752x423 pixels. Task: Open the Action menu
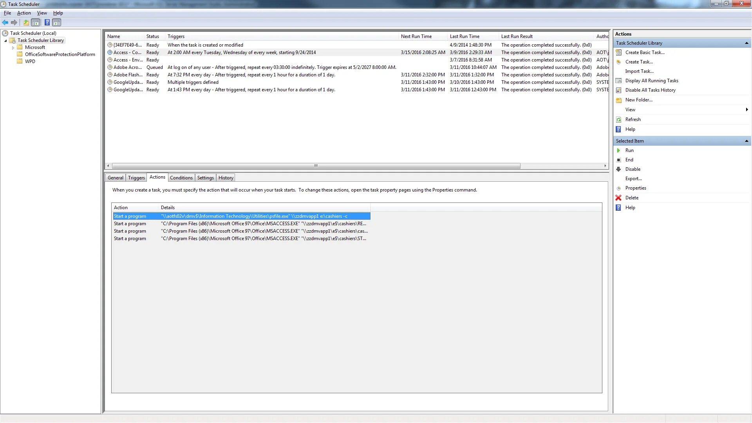pos(23,13)
